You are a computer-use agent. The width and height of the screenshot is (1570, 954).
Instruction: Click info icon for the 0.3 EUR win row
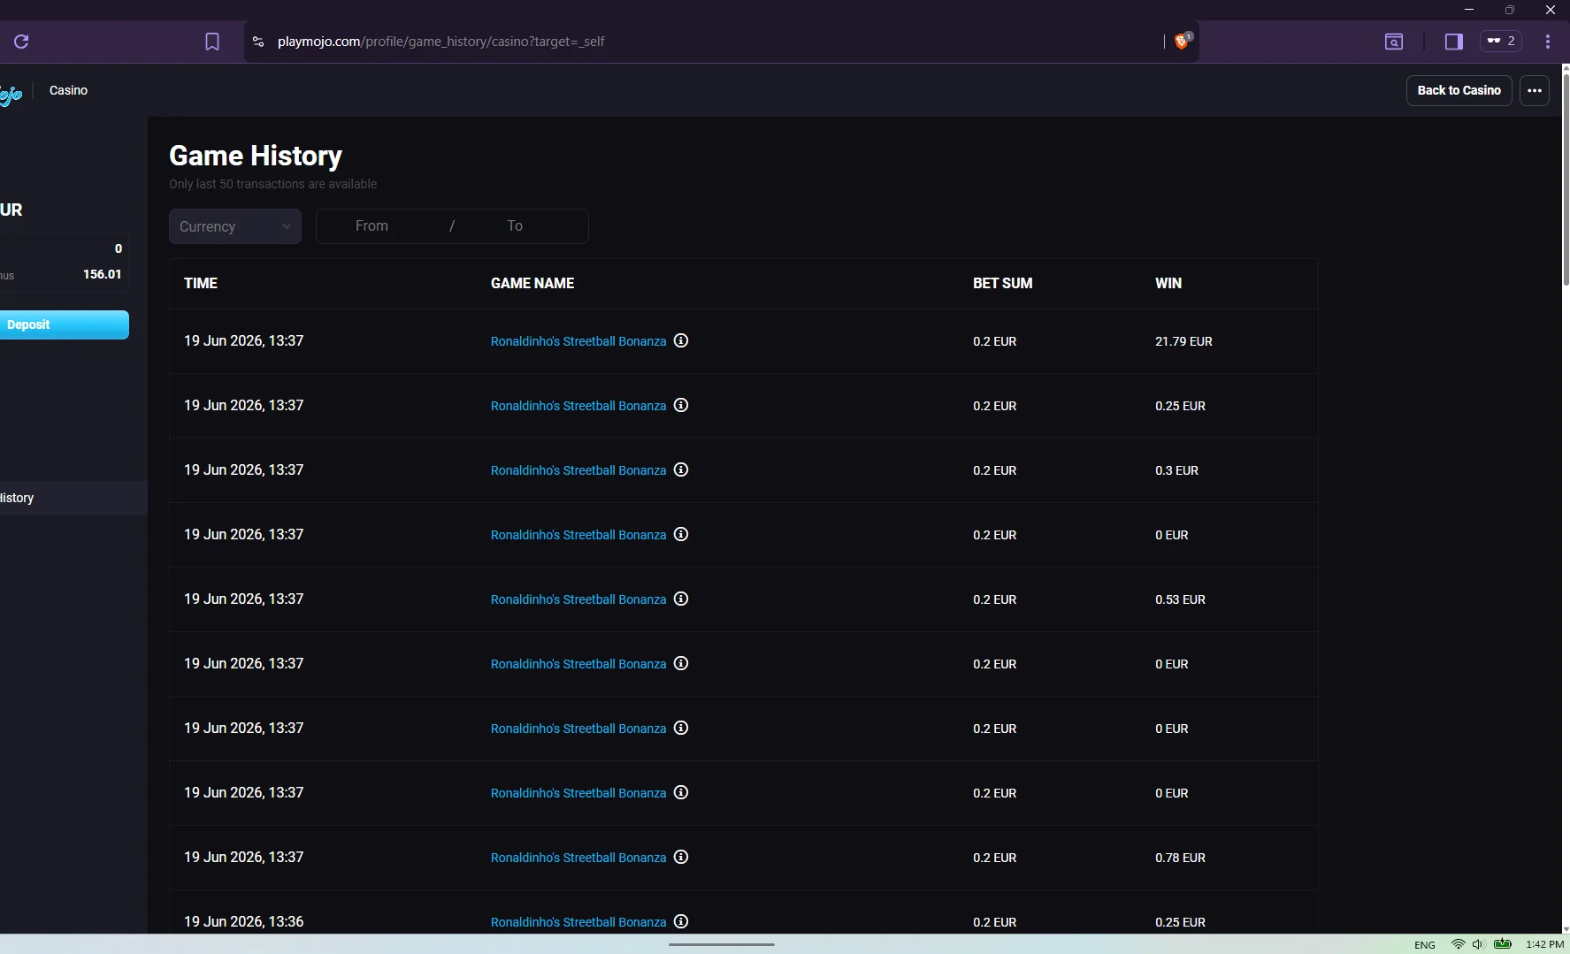pyautogui.click(x=681, y=469)
